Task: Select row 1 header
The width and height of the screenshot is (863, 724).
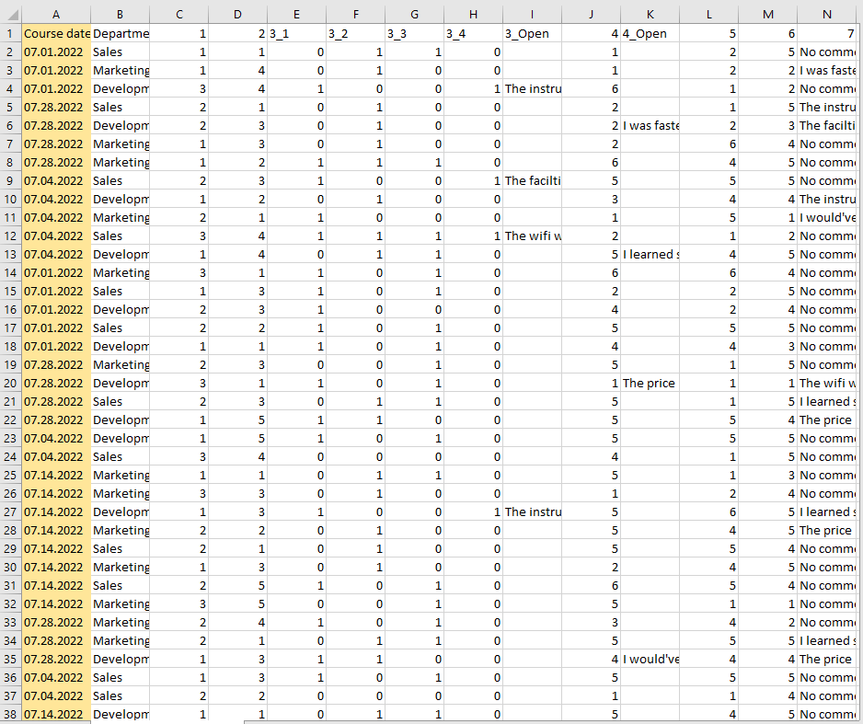Action: point(10,33)
